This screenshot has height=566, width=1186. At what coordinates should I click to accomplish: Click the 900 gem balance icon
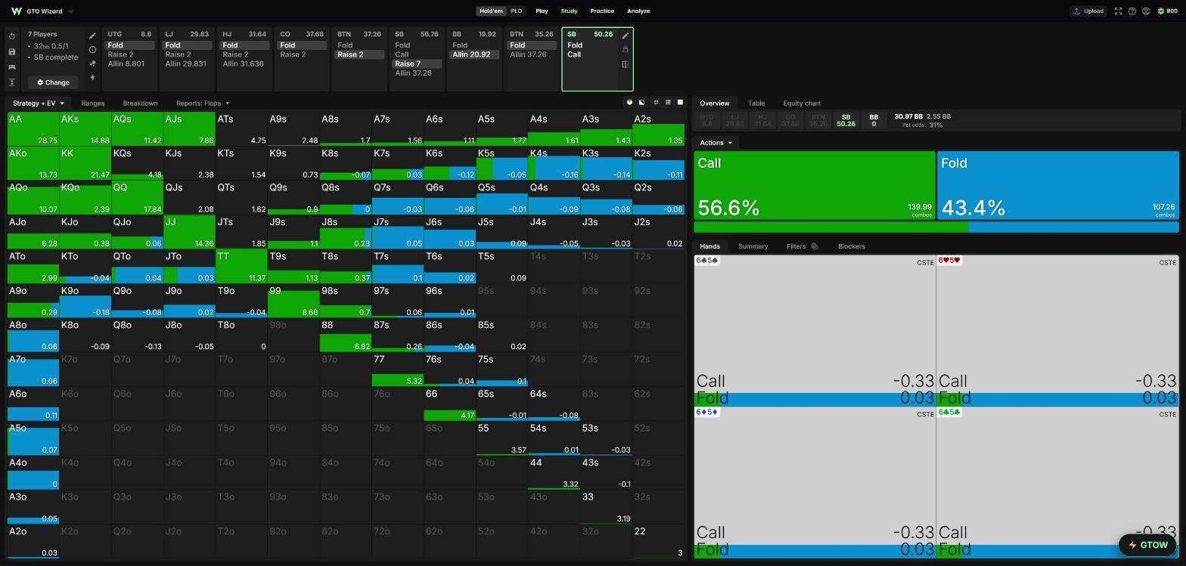coord(1161,11)
